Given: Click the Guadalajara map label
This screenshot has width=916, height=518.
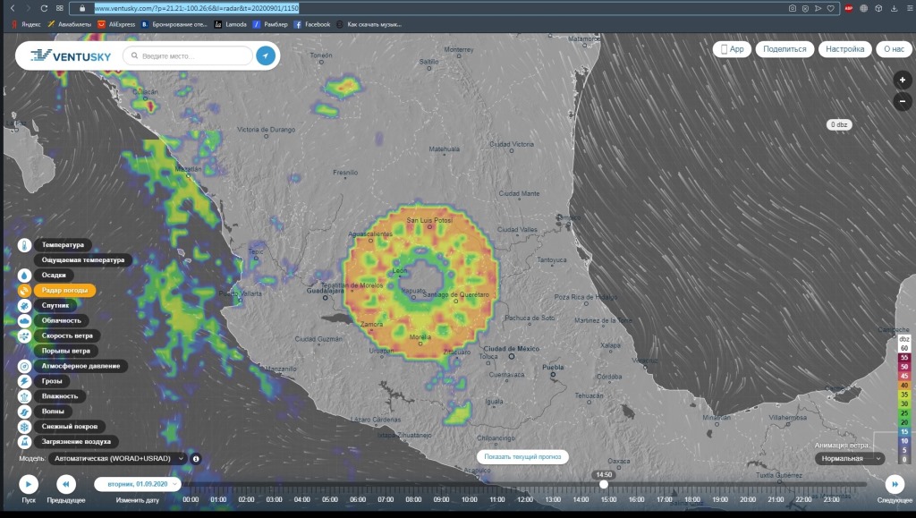Looking at the screenshot, I should 326,290.
